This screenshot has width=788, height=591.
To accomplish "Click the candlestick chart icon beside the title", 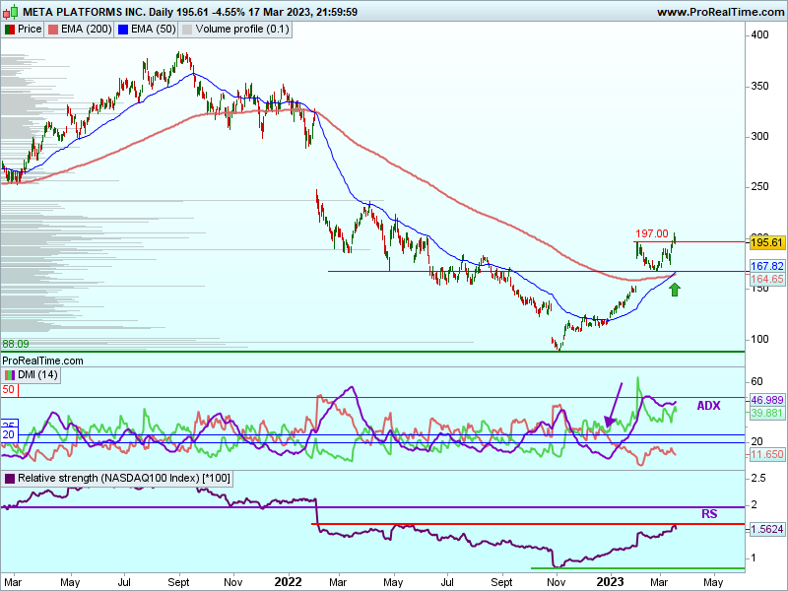I will (x=11, y=12).
